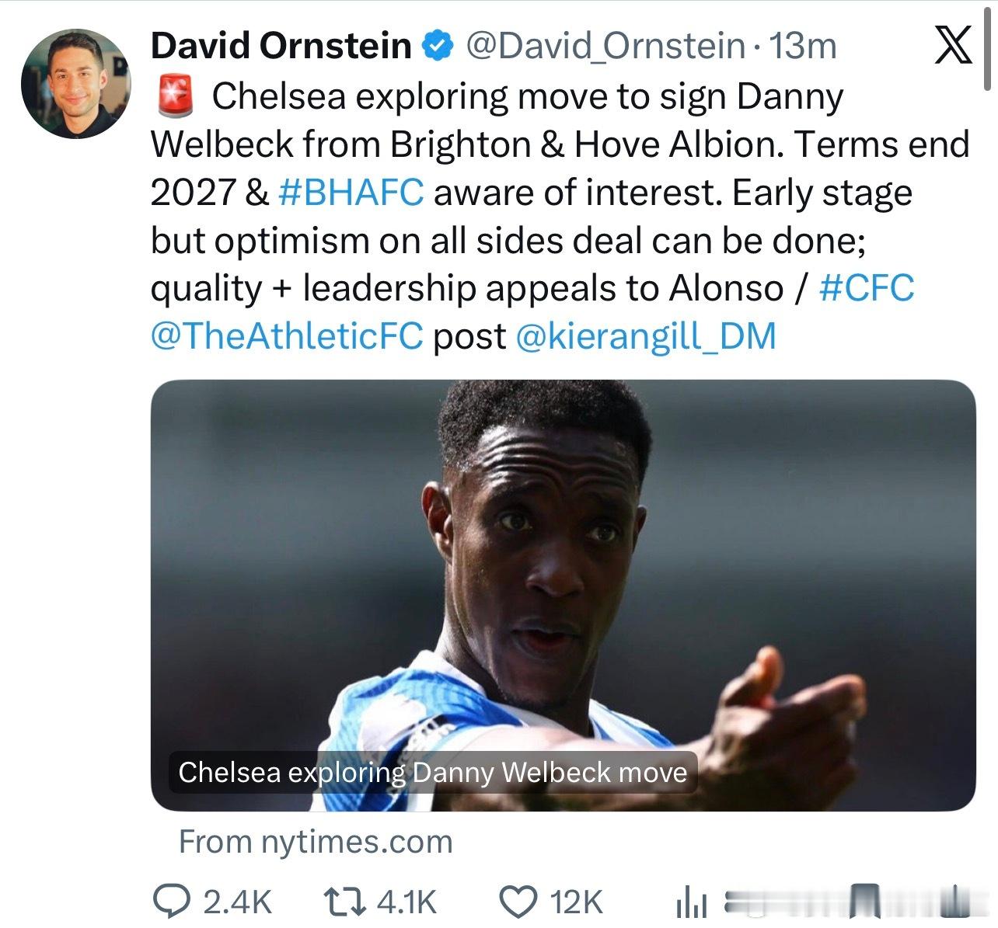Image resolution: width=998 pixels, height=928 pixels.
Task: Like the tweet with the heart icon
Action: click(x=517, y=902)
